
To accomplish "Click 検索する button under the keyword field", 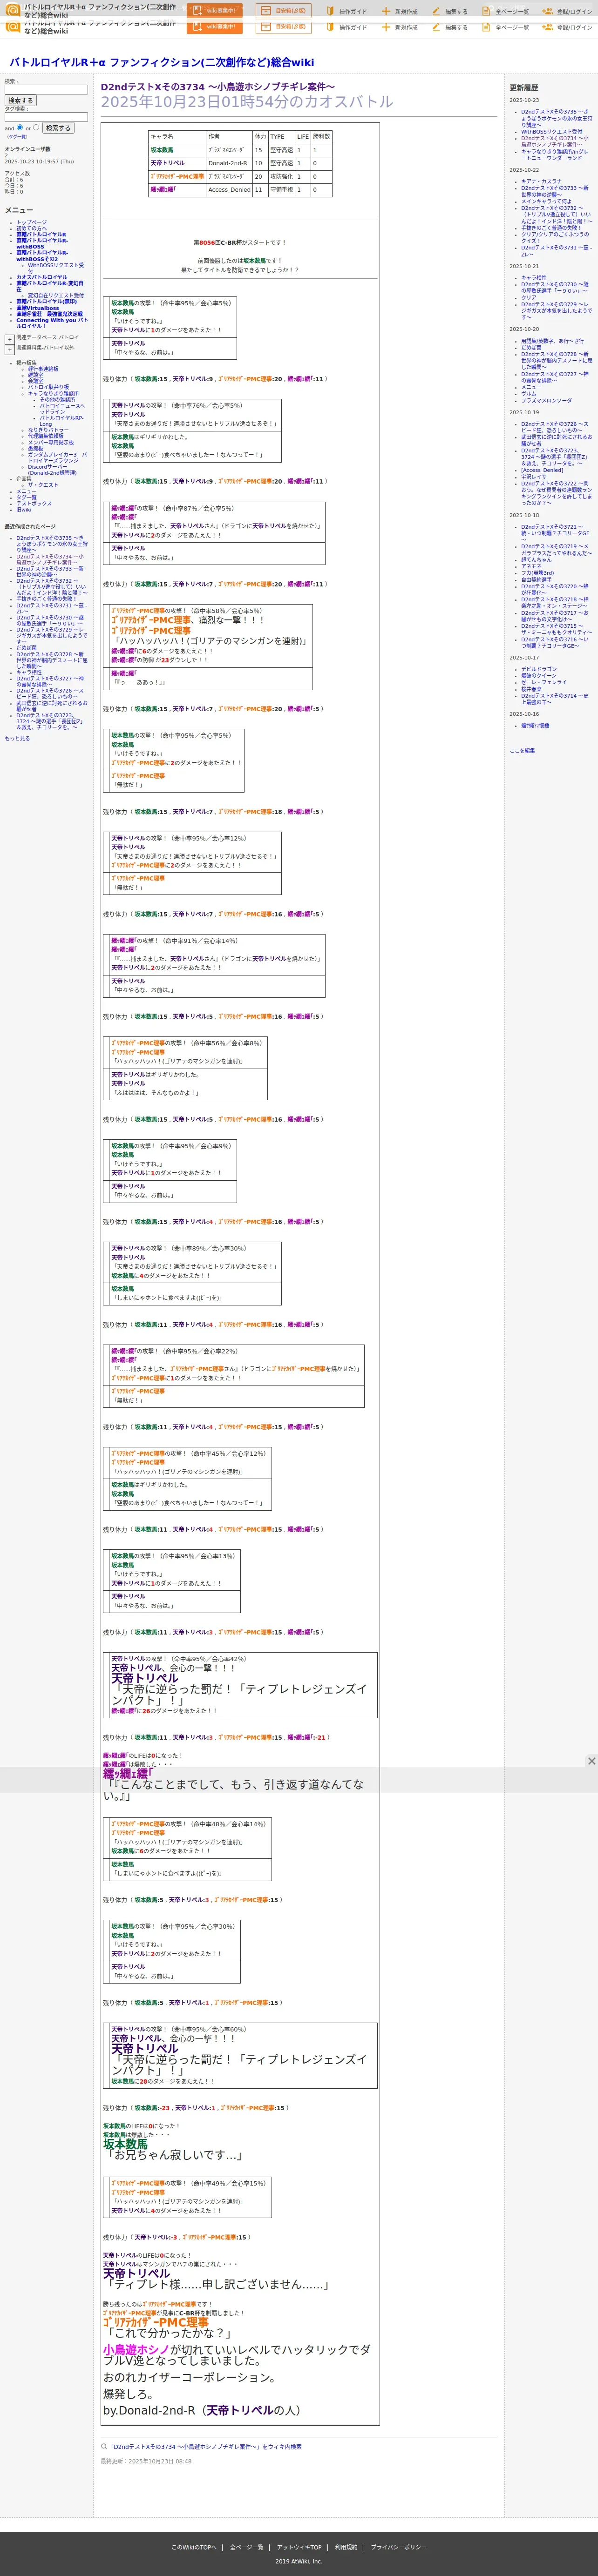I will 20,100.
